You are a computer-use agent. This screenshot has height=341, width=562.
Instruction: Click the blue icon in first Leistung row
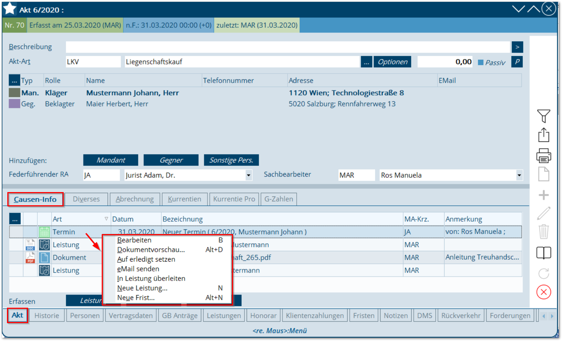click(44, 245)
